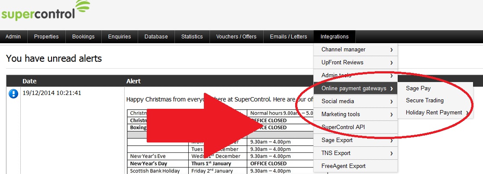
Task: Expand Marketing tools submenu
Action: 355,114
